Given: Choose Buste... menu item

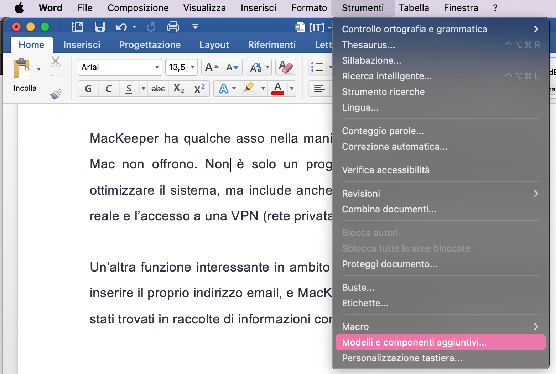Looking at the screenshot, I should pos(441,288).
